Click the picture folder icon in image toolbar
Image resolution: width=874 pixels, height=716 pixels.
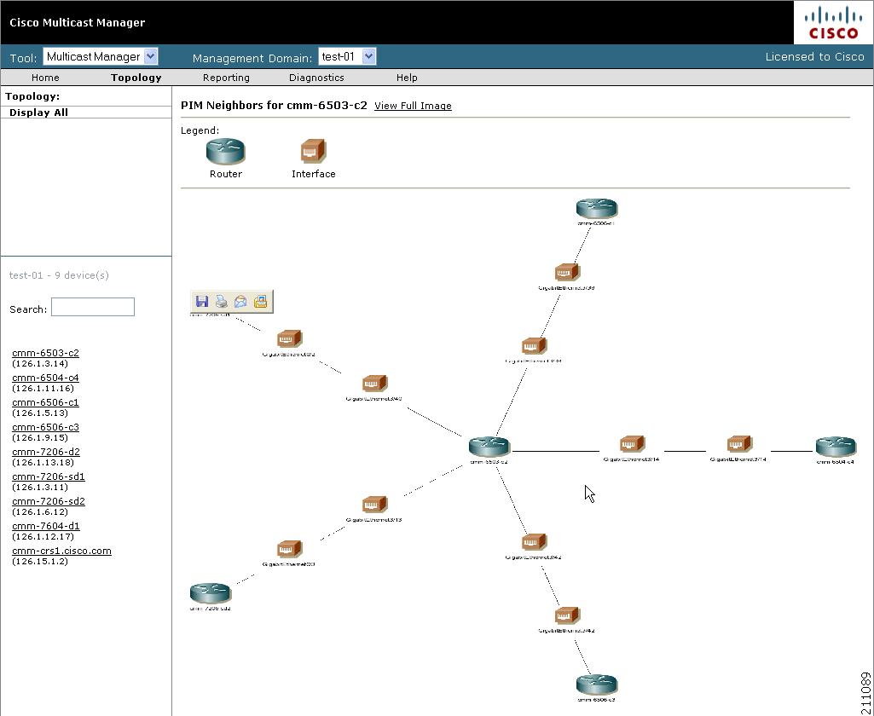click(260, 302)
